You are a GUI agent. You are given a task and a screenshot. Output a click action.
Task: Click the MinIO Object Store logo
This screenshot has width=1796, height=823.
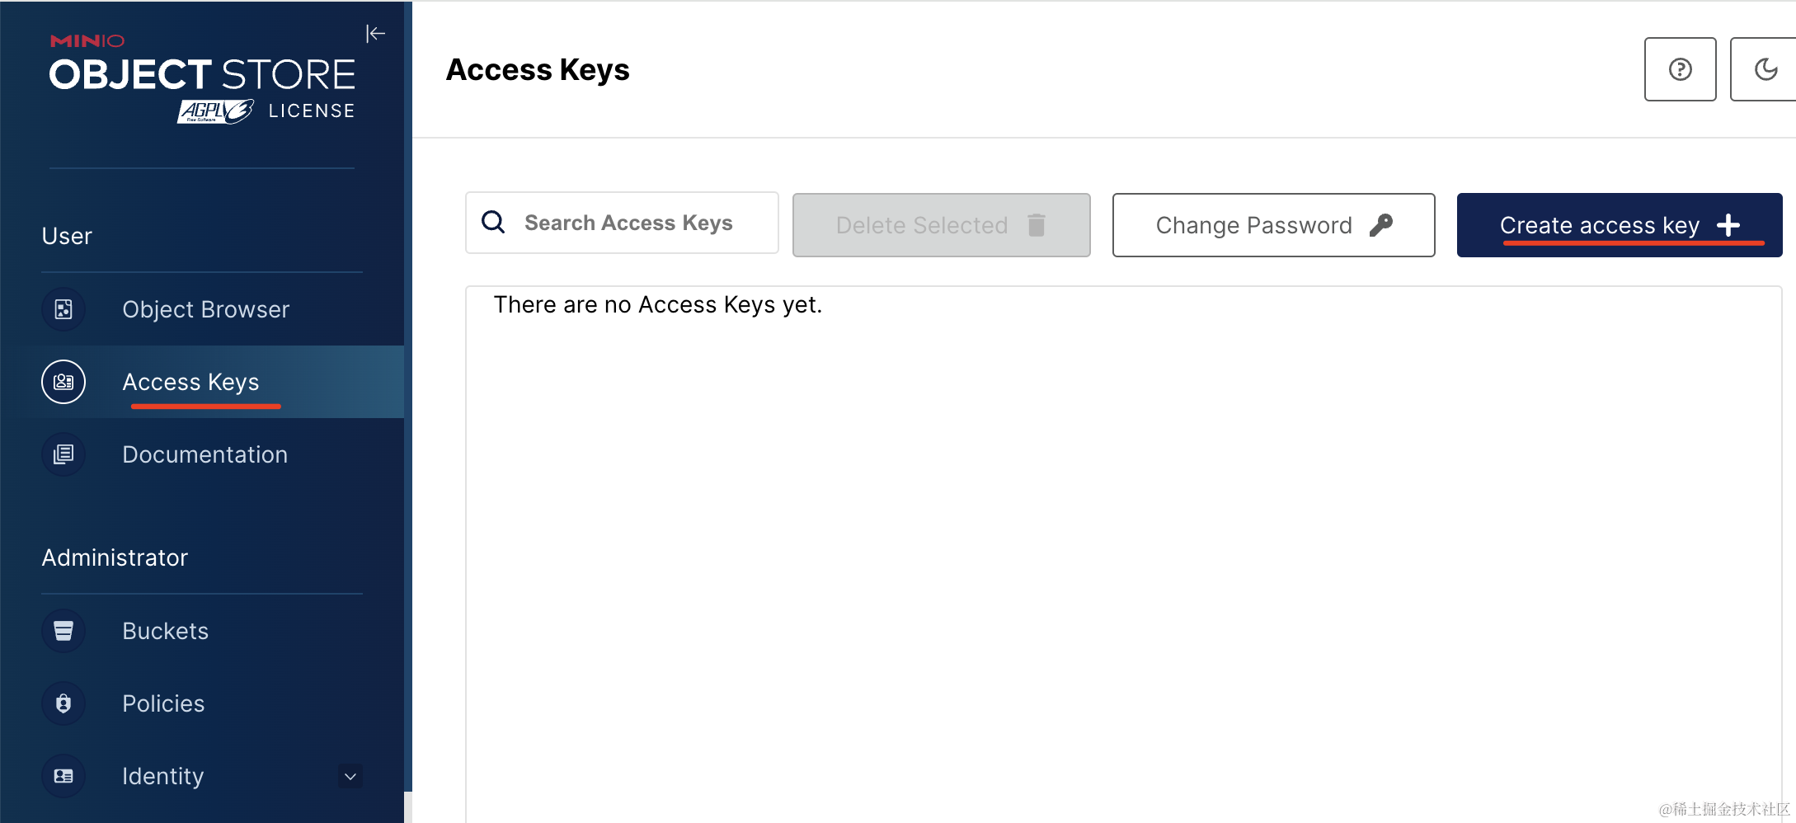[x=202, y=78]
